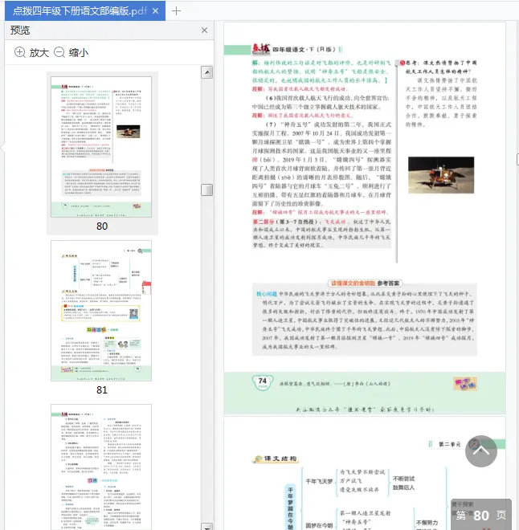Click the back-to-top round arrow button
Viewport: 519px width, 530px height.
pyautogui.click(x=480, y=451)
